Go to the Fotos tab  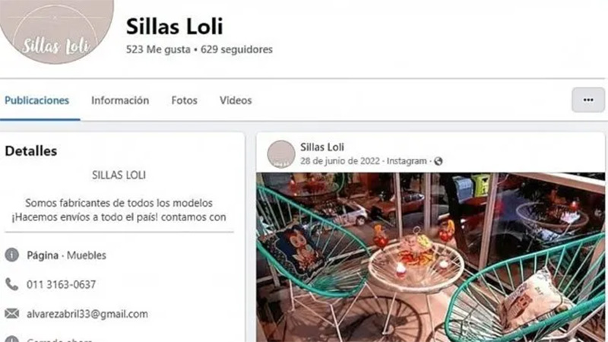click(184, 100)
